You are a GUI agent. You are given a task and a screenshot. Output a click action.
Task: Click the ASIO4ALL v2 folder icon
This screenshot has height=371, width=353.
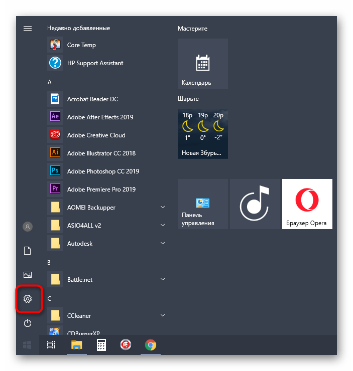pos(55,225)
